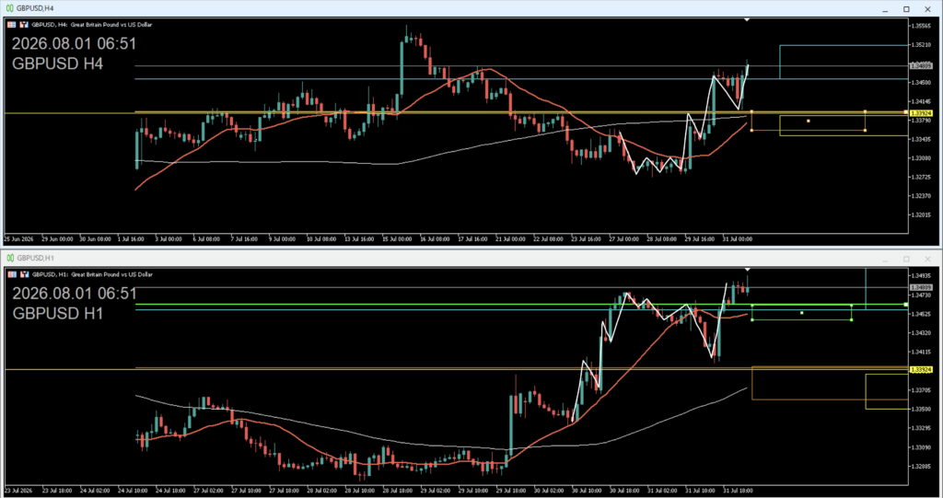The height and width of the screenshot is (498, 943).
Task: Click the candlestick icon in GBPUSD,H1 title bar
Action: 9,258
